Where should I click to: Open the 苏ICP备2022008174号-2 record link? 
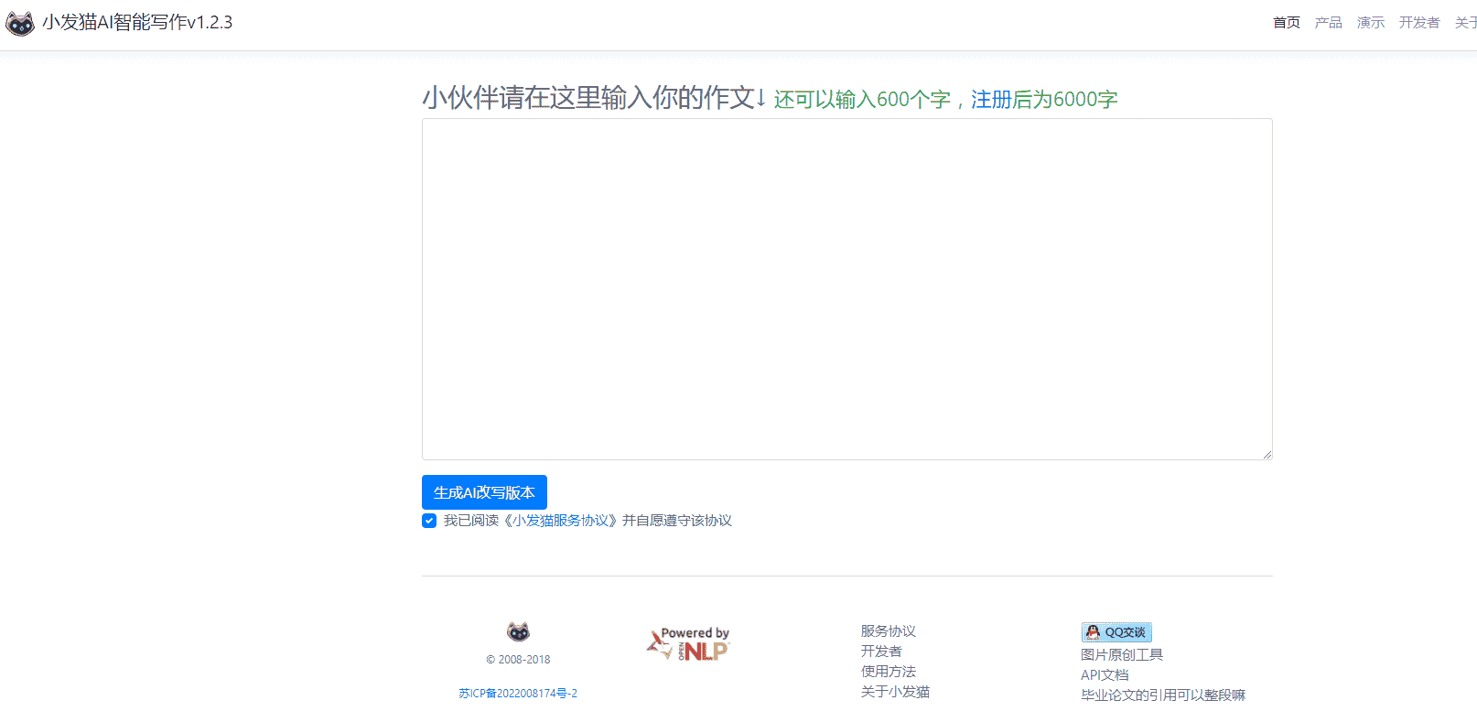tap(518, 694)
